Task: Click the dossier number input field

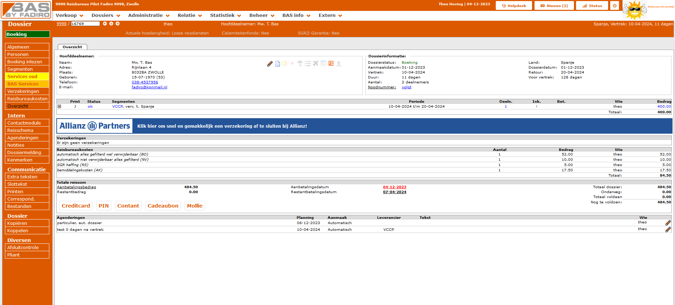Action: click(x=85, y=24)
